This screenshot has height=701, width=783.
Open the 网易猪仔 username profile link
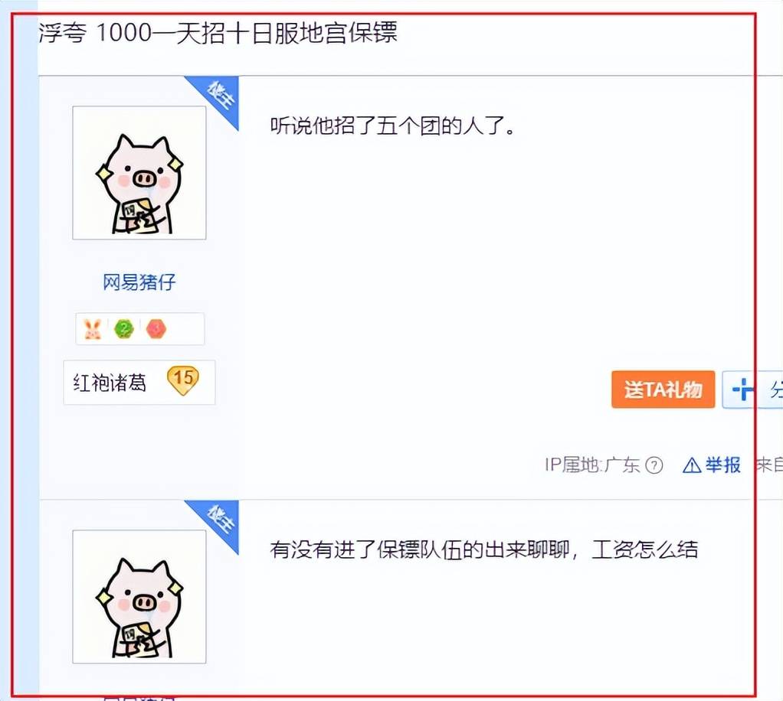[139, 282]
